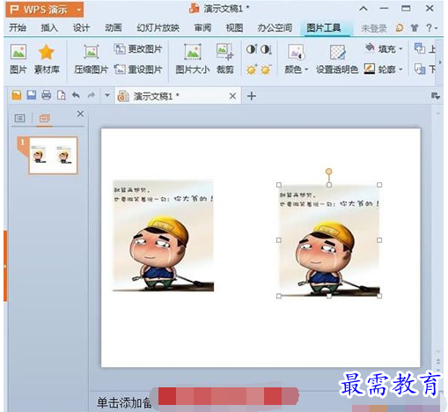Screen dimensions: 448x412
Task: Open the 动画 tab
Action: (x=114, y=28)
